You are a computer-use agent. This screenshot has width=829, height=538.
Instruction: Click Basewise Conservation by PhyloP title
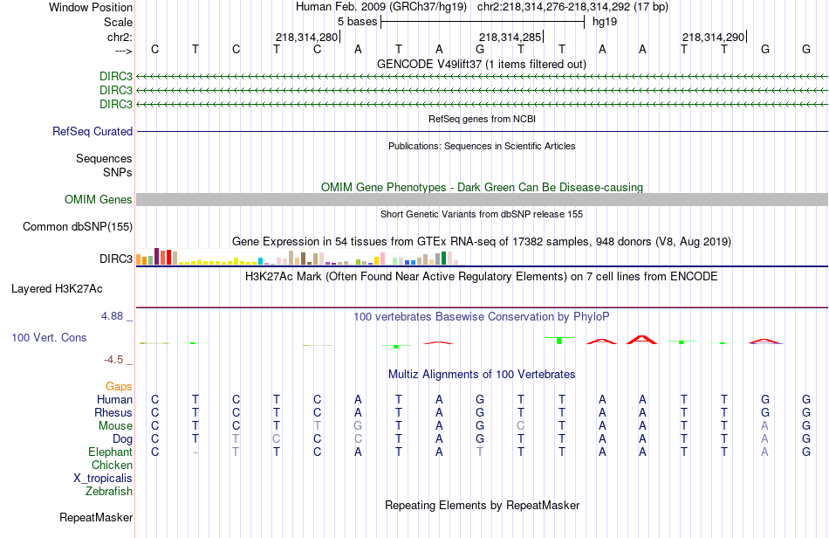[482, 317]
